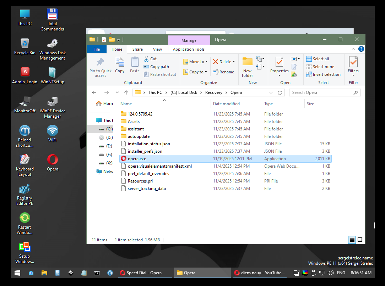Click volume speaker icon in system tray
The image size is (385, 286).
click(331, 273)
